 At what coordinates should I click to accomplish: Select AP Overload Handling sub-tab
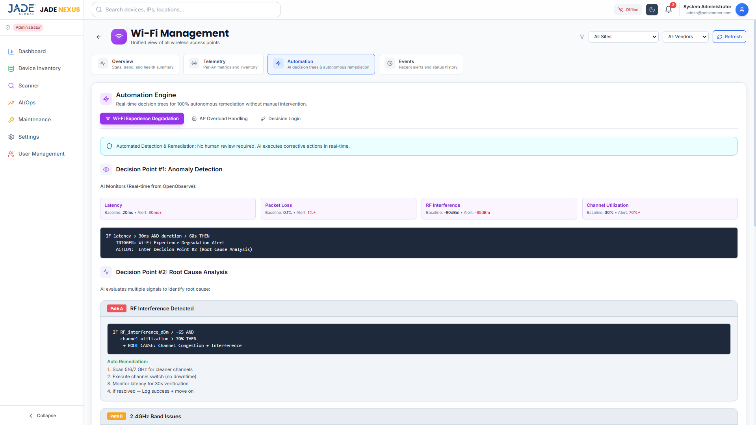[x=220, y=119]
